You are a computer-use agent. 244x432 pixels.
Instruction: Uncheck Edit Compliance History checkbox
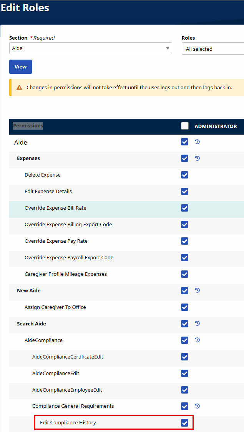(185, 423)
